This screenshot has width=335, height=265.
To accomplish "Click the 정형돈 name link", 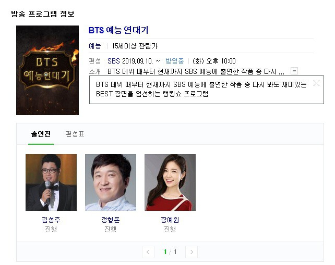I will pyautogui.click(x=111, y=220).
